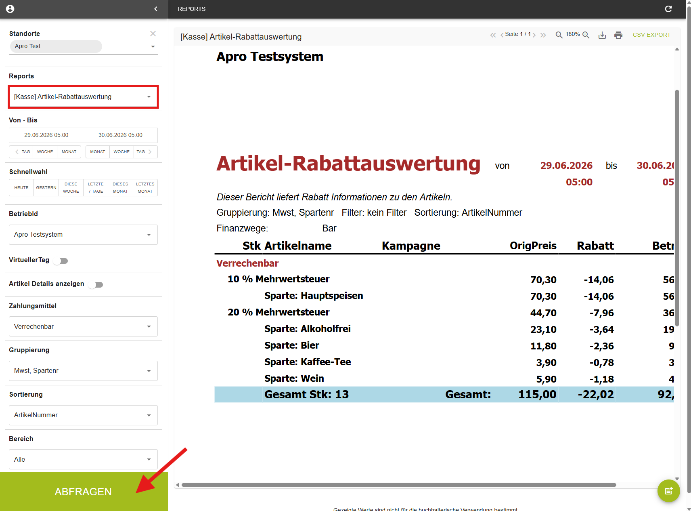Click the CSV EXPORT link
The image size is (691, 511).
[x=651, y=35]
